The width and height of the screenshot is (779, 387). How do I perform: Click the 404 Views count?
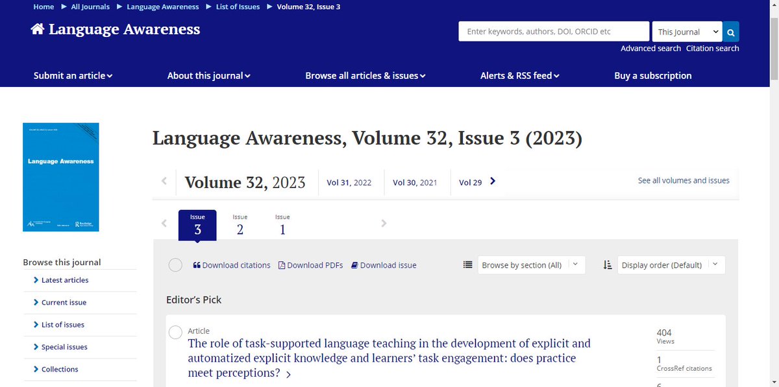665,336
